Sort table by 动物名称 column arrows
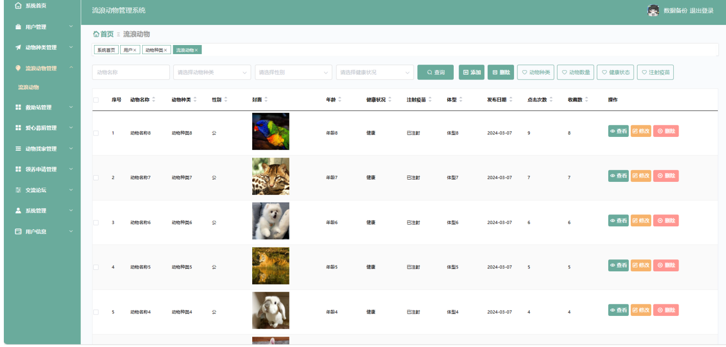This screenshot has width=726, height=347. pos(154,100)
